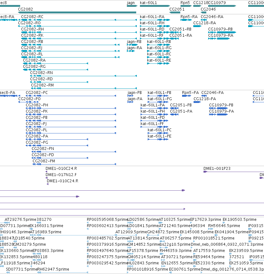Choose the CG2082-RL transcript label
The width and height of the screenshot is (264, 274).
pyautogui.click(x=32, y=54)
